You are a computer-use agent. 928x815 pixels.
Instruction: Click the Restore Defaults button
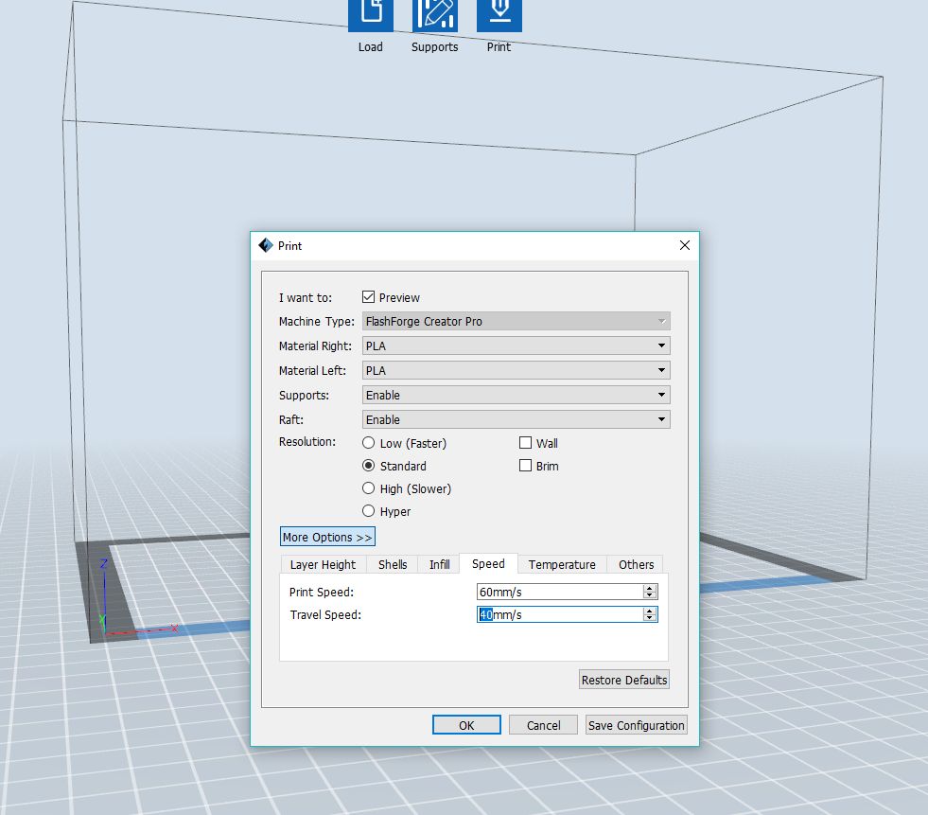pos(624,680)
